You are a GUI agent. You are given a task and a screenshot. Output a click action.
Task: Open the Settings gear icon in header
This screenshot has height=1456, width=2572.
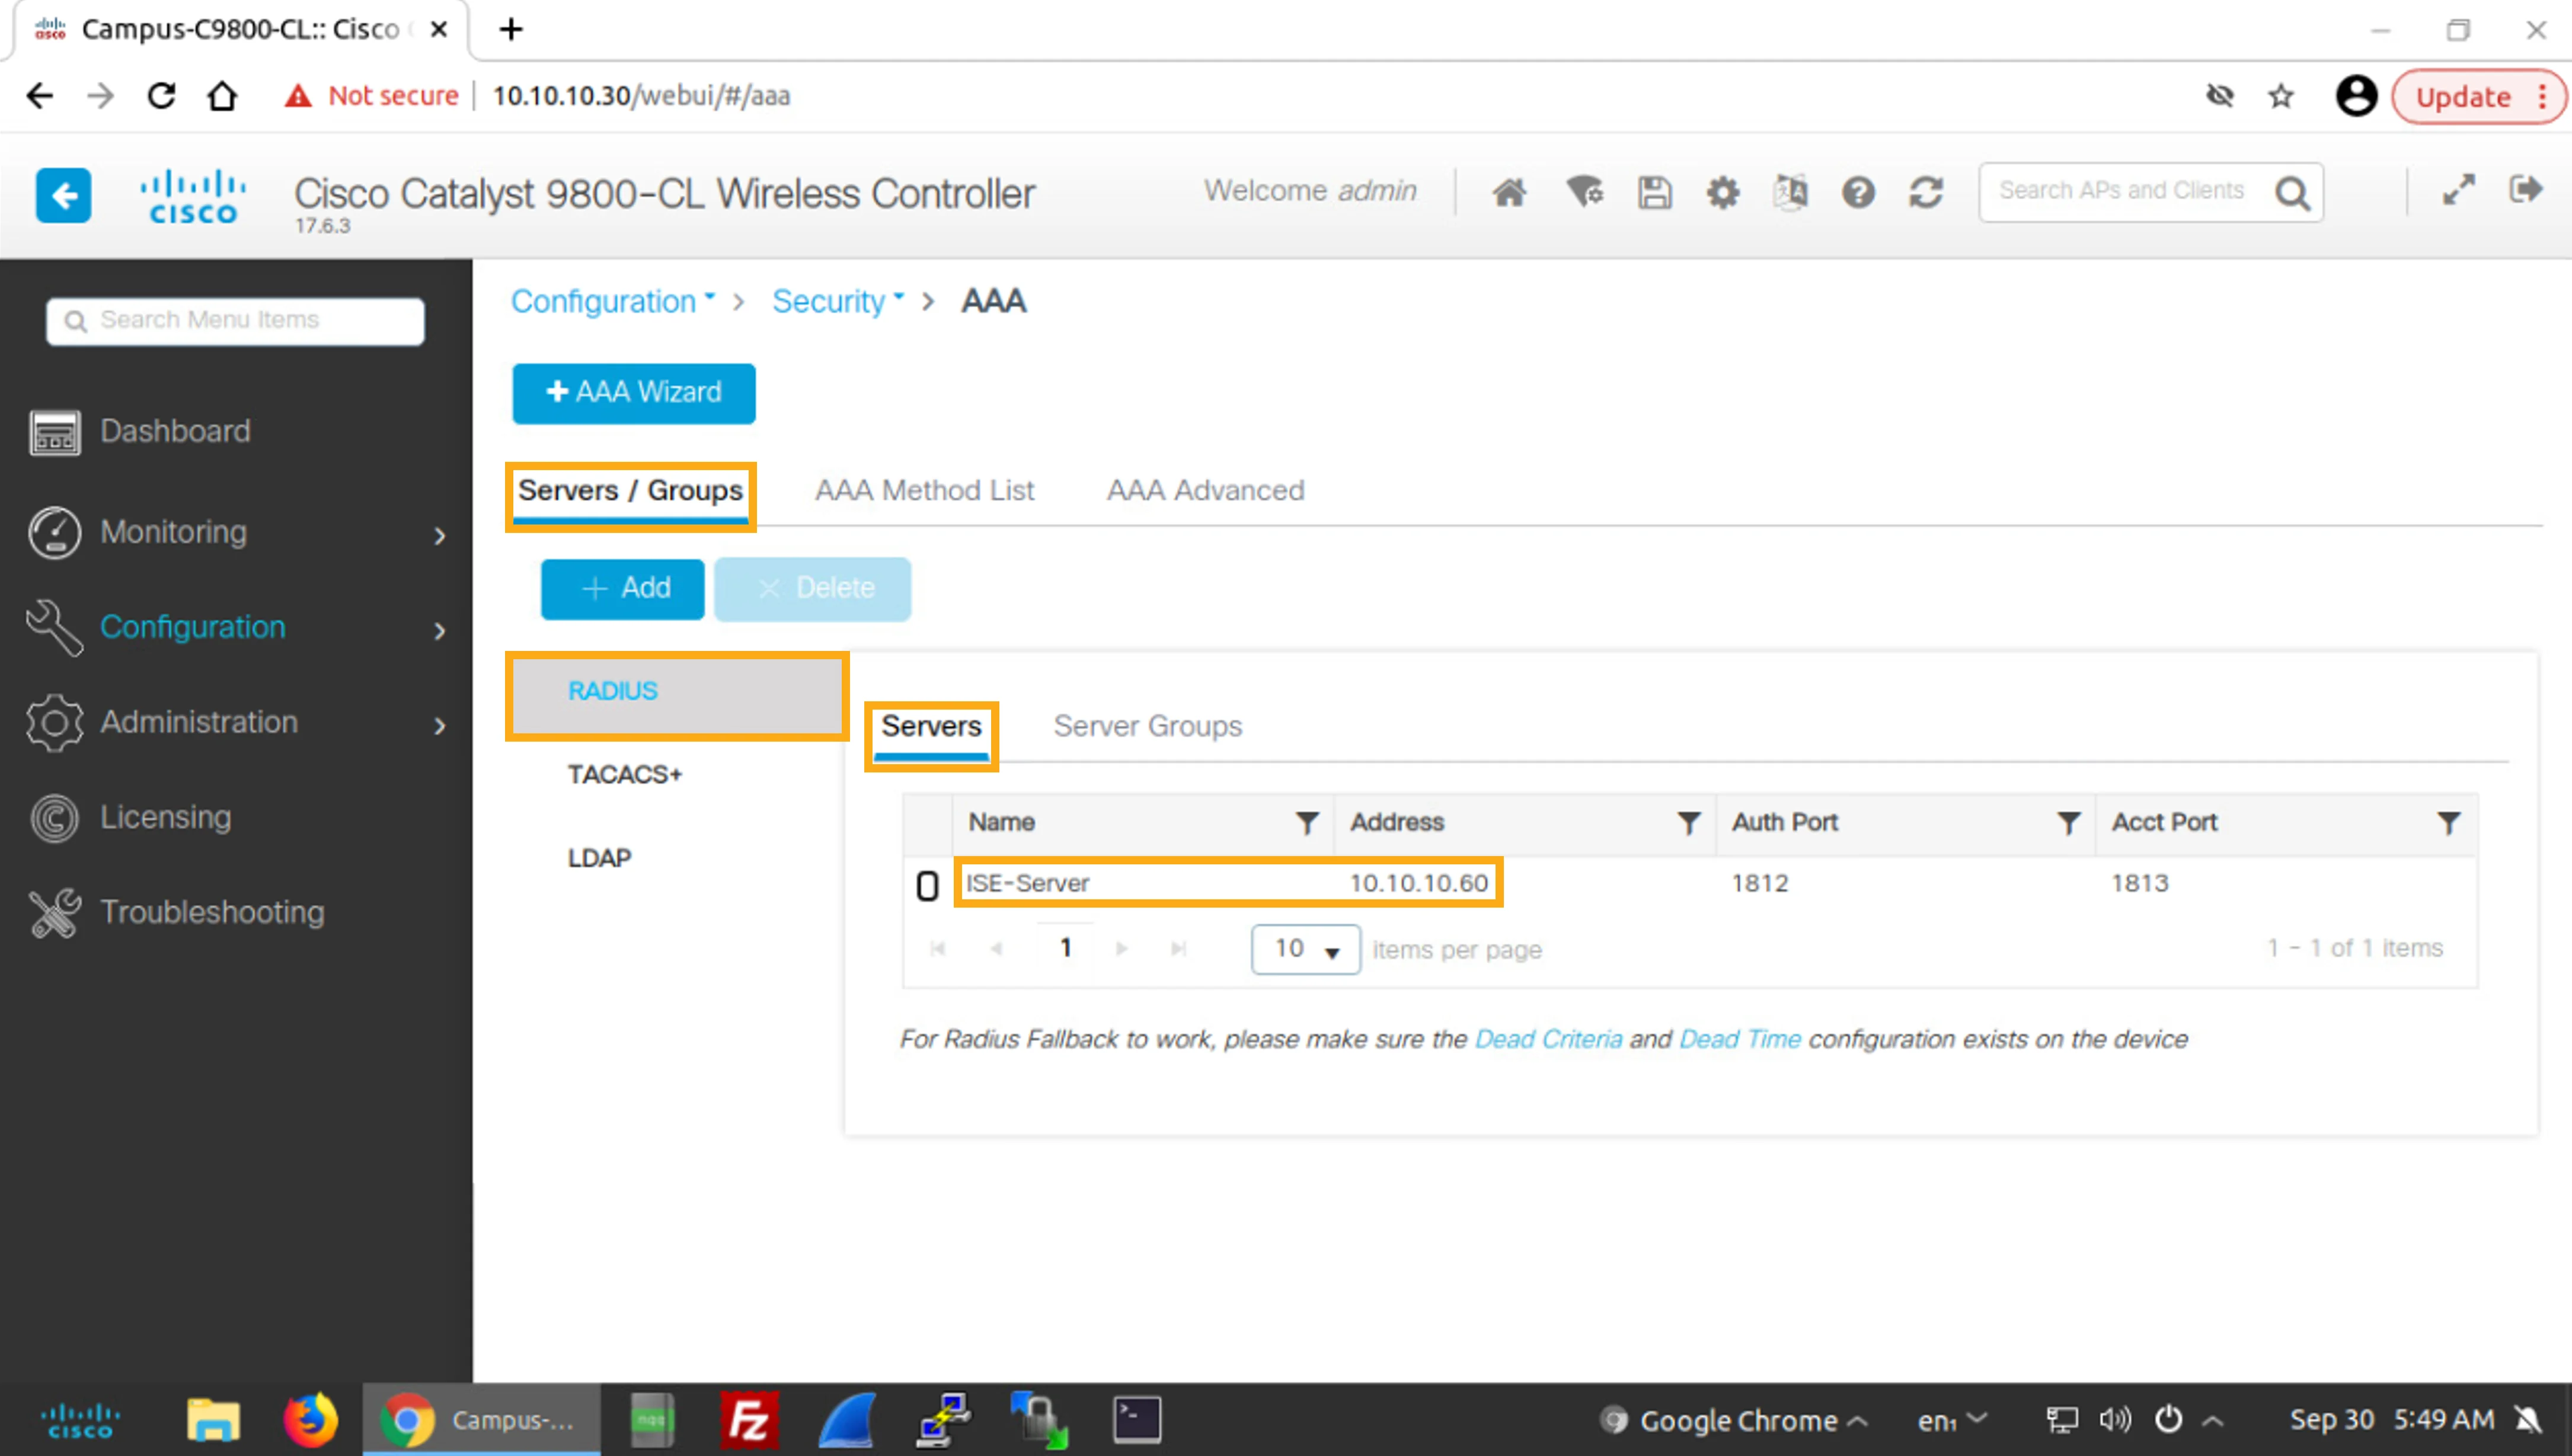tap(1723, 192)
